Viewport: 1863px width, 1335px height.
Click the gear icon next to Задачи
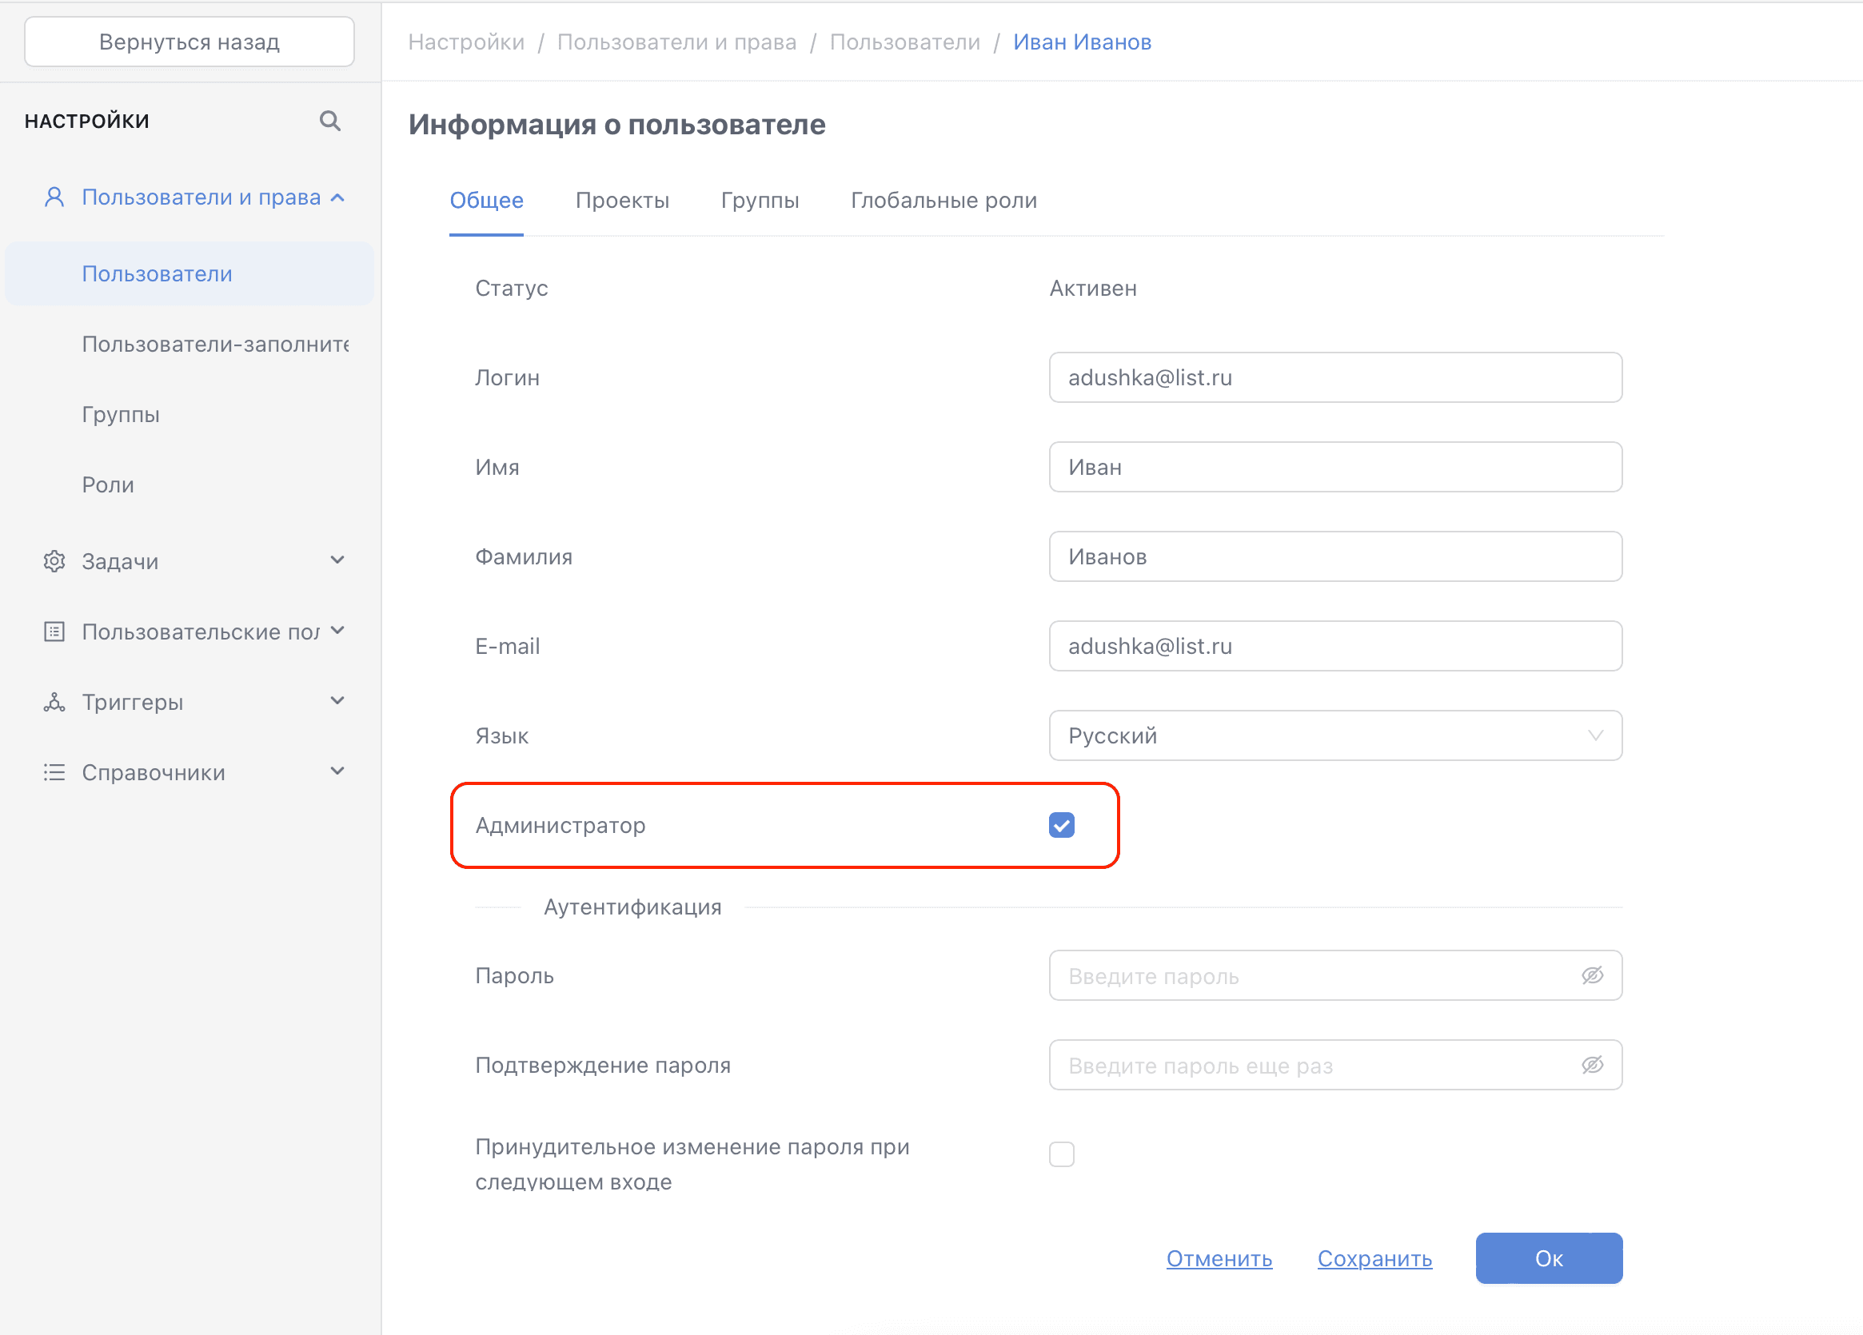coord(54,562)
